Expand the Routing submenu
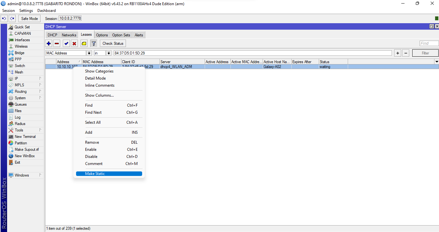 [x=26, y=92]
